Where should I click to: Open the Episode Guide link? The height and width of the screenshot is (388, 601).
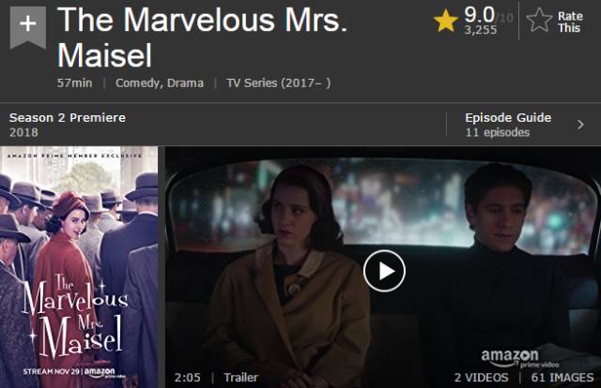point(508,117)
